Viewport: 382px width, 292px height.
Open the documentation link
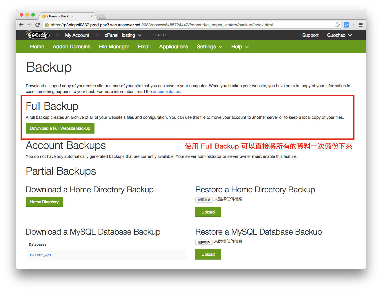coord(166,92)
